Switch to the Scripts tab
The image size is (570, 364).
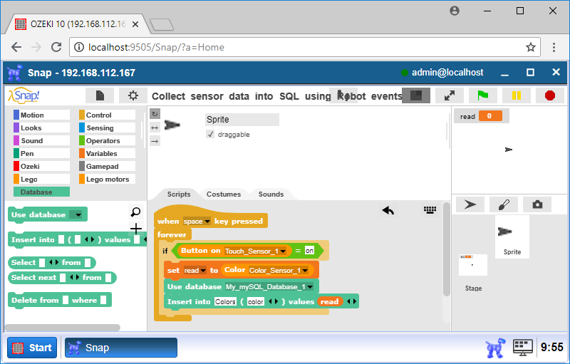pos(179,194)
